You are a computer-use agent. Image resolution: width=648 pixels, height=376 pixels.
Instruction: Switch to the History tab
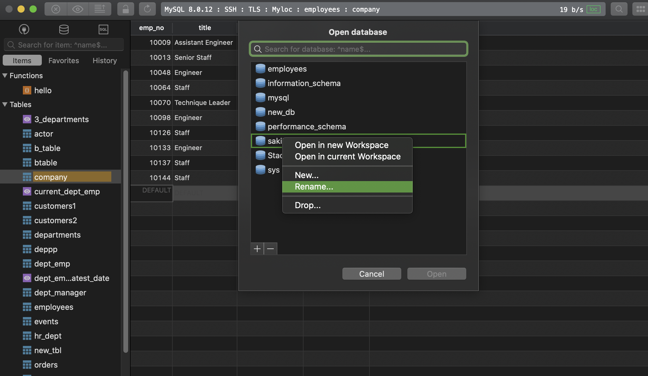(x=104, y=60)
